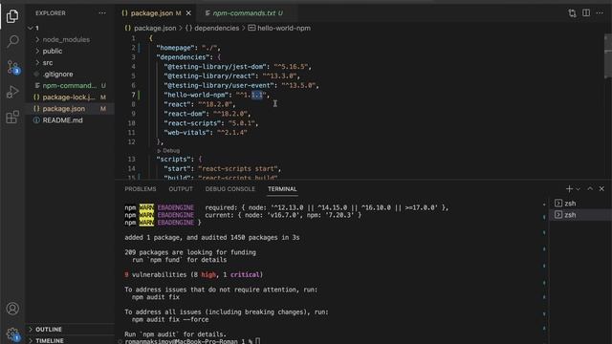This screenshot has width=612, height=344.
Task: Select the first zsh terminal
Action: (580, 204)
